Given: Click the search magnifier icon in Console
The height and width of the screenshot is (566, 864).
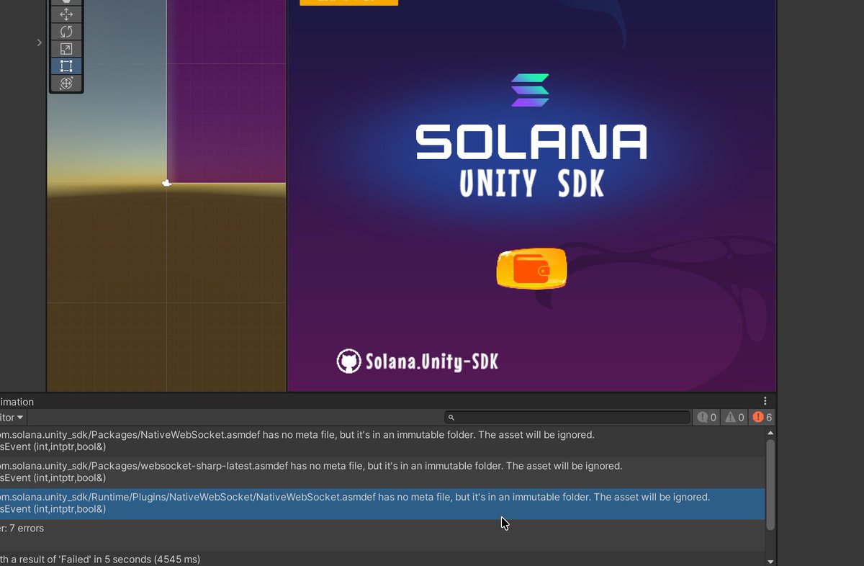Looking at the screenshot, I should pyautogui.click(x=451, y=418).
